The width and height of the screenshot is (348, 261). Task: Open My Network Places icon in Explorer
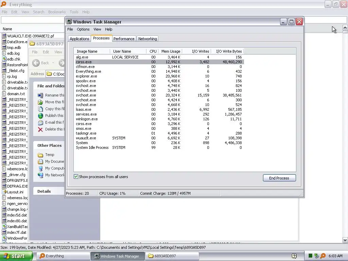coord(40,175)
